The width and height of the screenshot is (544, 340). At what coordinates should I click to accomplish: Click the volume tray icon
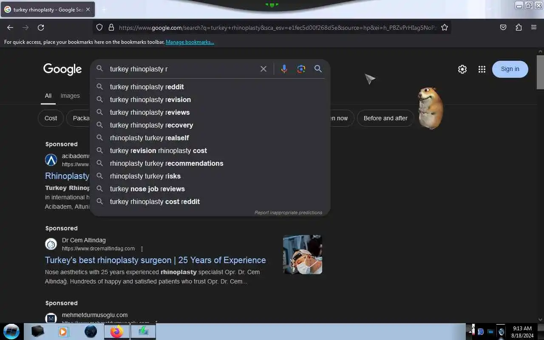[501, 332]
